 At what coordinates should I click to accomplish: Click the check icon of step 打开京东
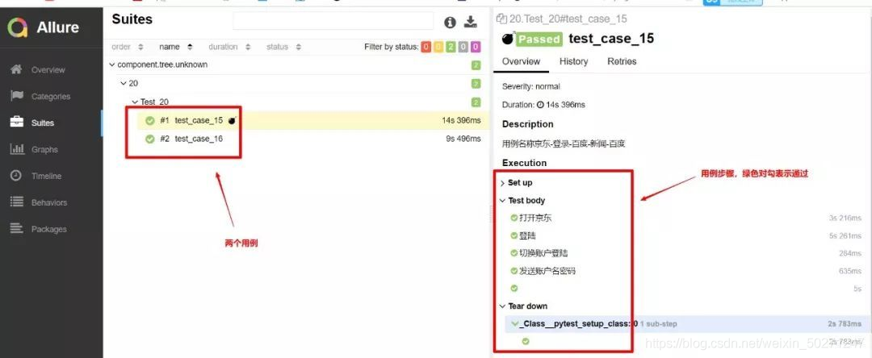[x=514, y=219]
